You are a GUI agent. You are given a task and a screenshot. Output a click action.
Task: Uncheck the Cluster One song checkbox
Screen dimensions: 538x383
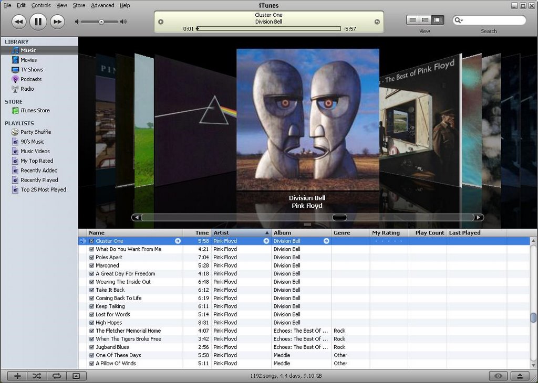(91, 241)
